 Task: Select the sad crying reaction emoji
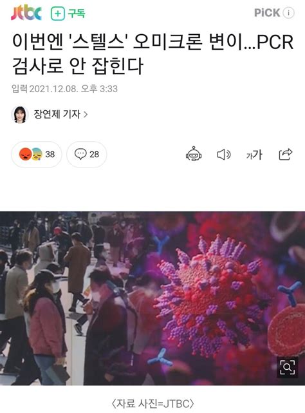[x=37, y=155]
